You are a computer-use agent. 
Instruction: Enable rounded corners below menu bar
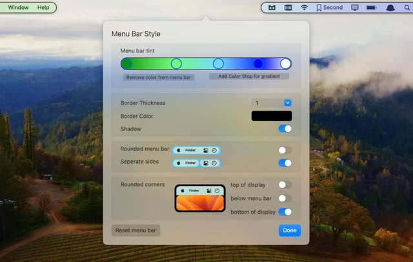coord(285,198)
